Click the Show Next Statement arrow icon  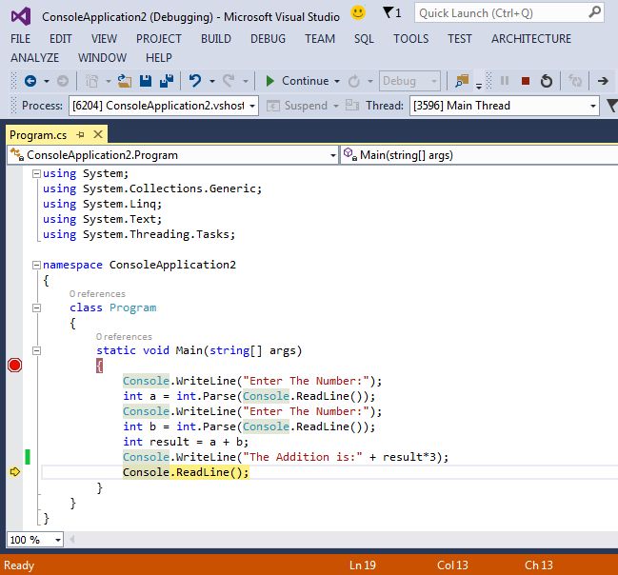(x=603, y=81)
